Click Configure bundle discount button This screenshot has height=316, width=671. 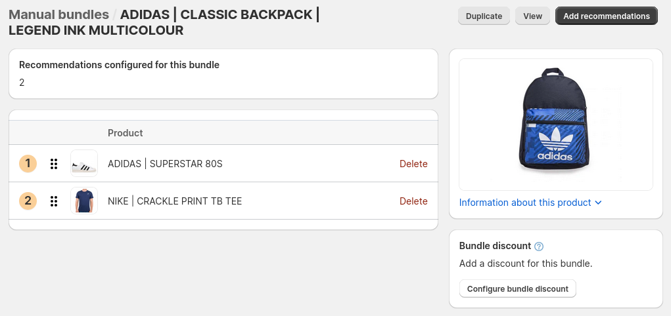(518, 288)
